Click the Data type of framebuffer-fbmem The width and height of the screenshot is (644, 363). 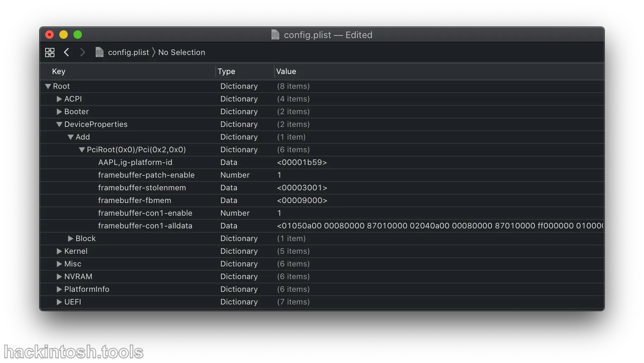229,201
